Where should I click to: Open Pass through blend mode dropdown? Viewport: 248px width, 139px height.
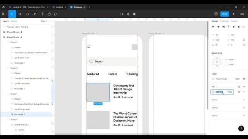[x=222, y=79]
